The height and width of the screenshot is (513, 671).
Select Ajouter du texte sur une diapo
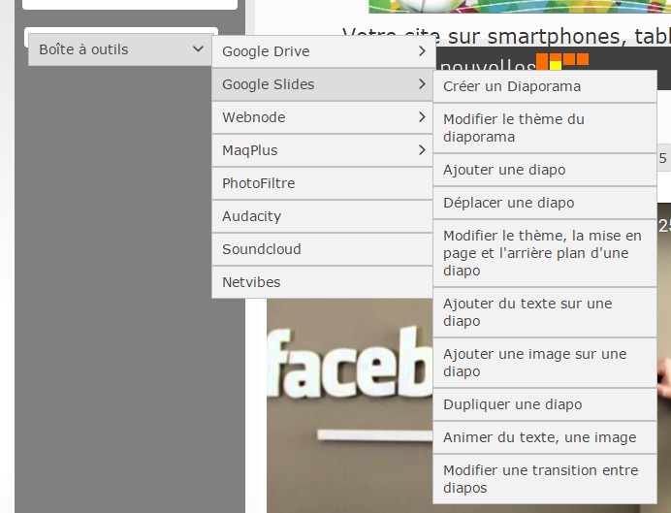coord(545,312)
